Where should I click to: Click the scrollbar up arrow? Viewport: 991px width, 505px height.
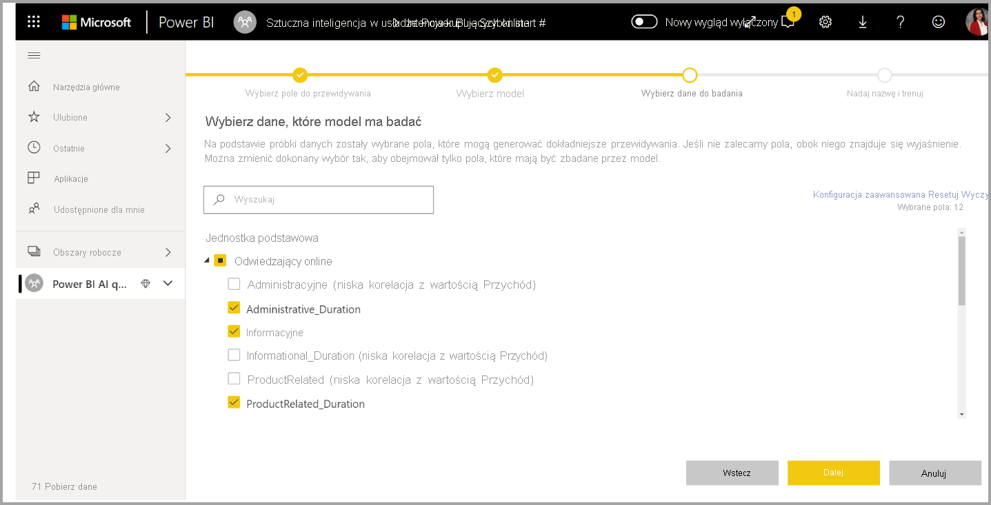tap(961, 232)
